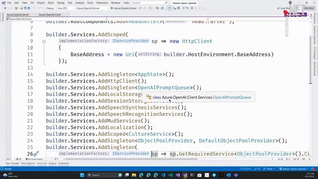Collapse the code block at line 9
Screen dimensions: 318x179
point(44,41)
